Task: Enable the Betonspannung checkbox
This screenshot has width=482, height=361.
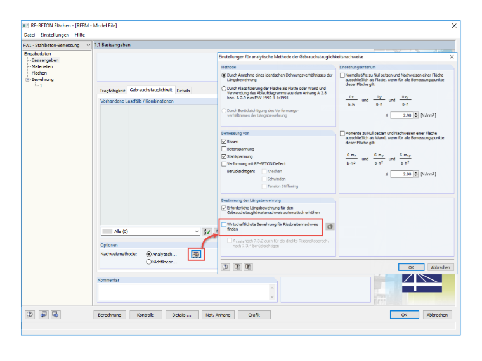Action: point(224,149)
